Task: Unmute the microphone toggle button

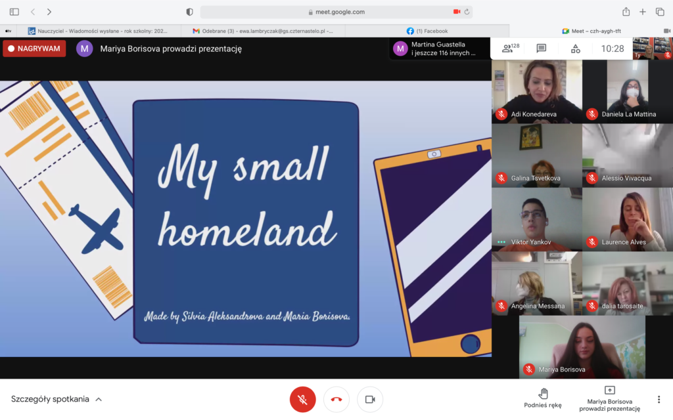Action: 303,399
